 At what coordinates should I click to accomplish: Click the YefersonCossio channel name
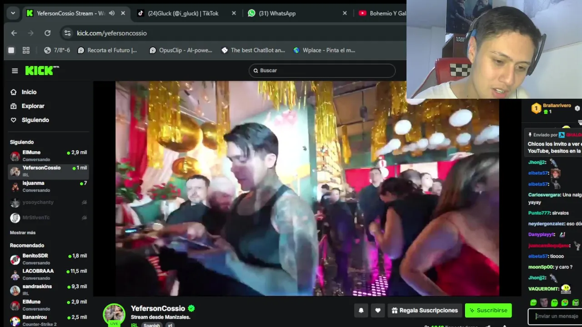click(158, 308)
